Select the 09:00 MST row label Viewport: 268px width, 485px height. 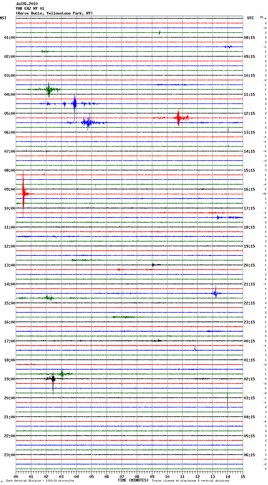[10, 189]
